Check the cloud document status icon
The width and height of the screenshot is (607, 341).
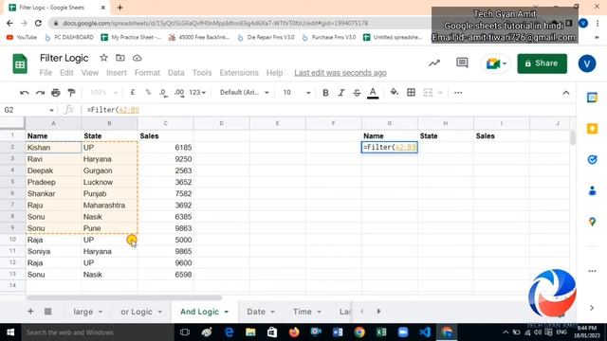pos(137,58)
